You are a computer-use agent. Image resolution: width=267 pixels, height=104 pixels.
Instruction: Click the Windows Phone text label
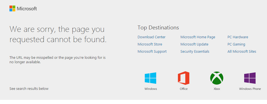(x=250, y=89)
